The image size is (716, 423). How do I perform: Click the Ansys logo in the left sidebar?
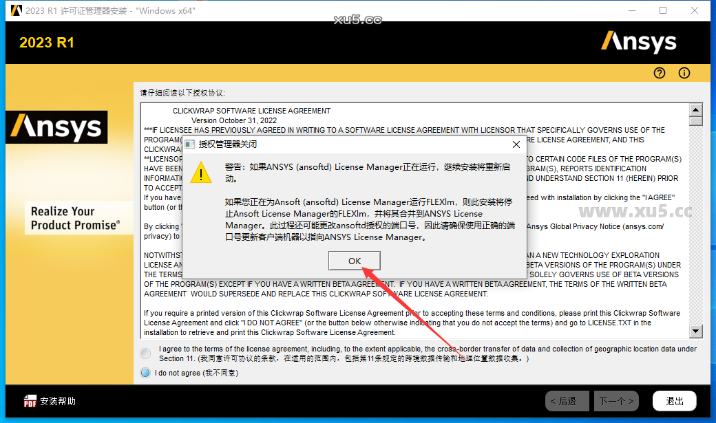pyautogui.click(x=56, y=127)
